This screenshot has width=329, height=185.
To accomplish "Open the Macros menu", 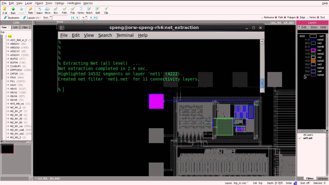I will point(88,3).
